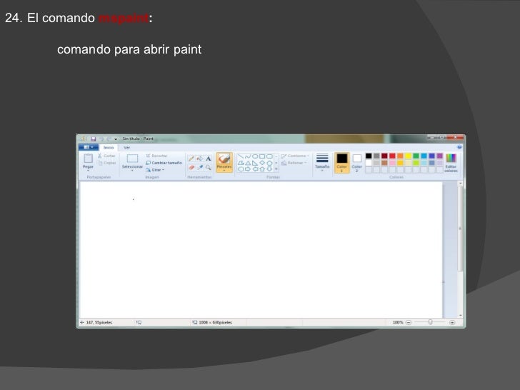Viewport: 520px width, 390px height.
Task: Click Cambiar tamaño button
Action: pyautogui.click(x=164, y=163)
